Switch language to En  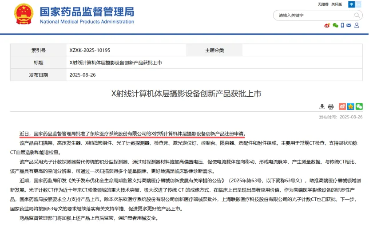tap(359, 4)
